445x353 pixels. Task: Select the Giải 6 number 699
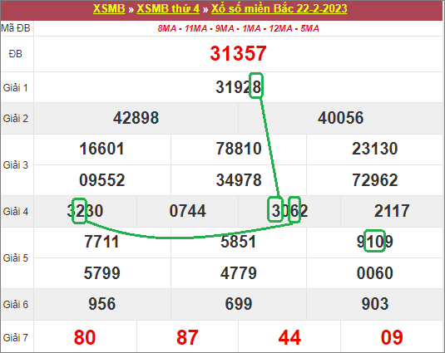(x=239, y=304)
